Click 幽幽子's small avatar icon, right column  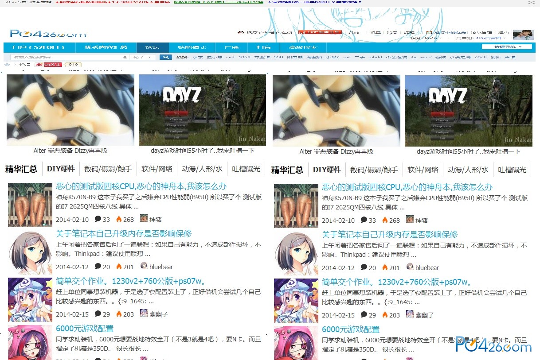point(410,314)
